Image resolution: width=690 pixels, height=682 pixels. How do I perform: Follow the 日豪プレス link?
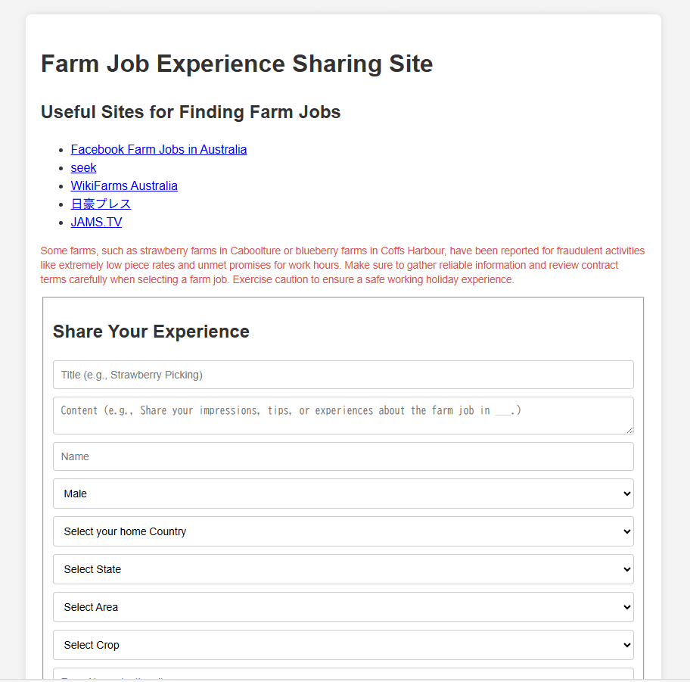pos(101,204)
